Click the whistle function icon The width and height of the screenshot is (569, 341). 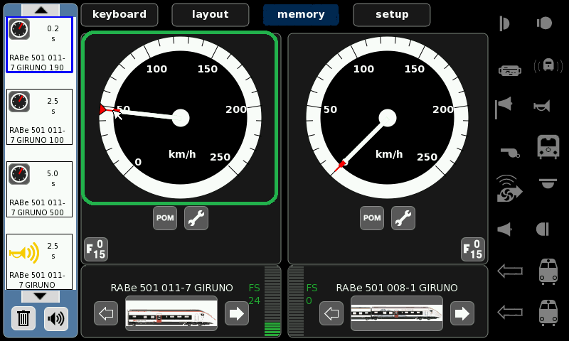point(508,150)
